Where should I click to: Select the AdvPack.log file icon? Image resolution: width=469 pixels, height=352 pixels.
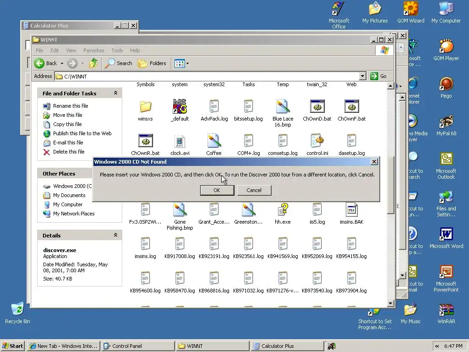coord(214,106)
